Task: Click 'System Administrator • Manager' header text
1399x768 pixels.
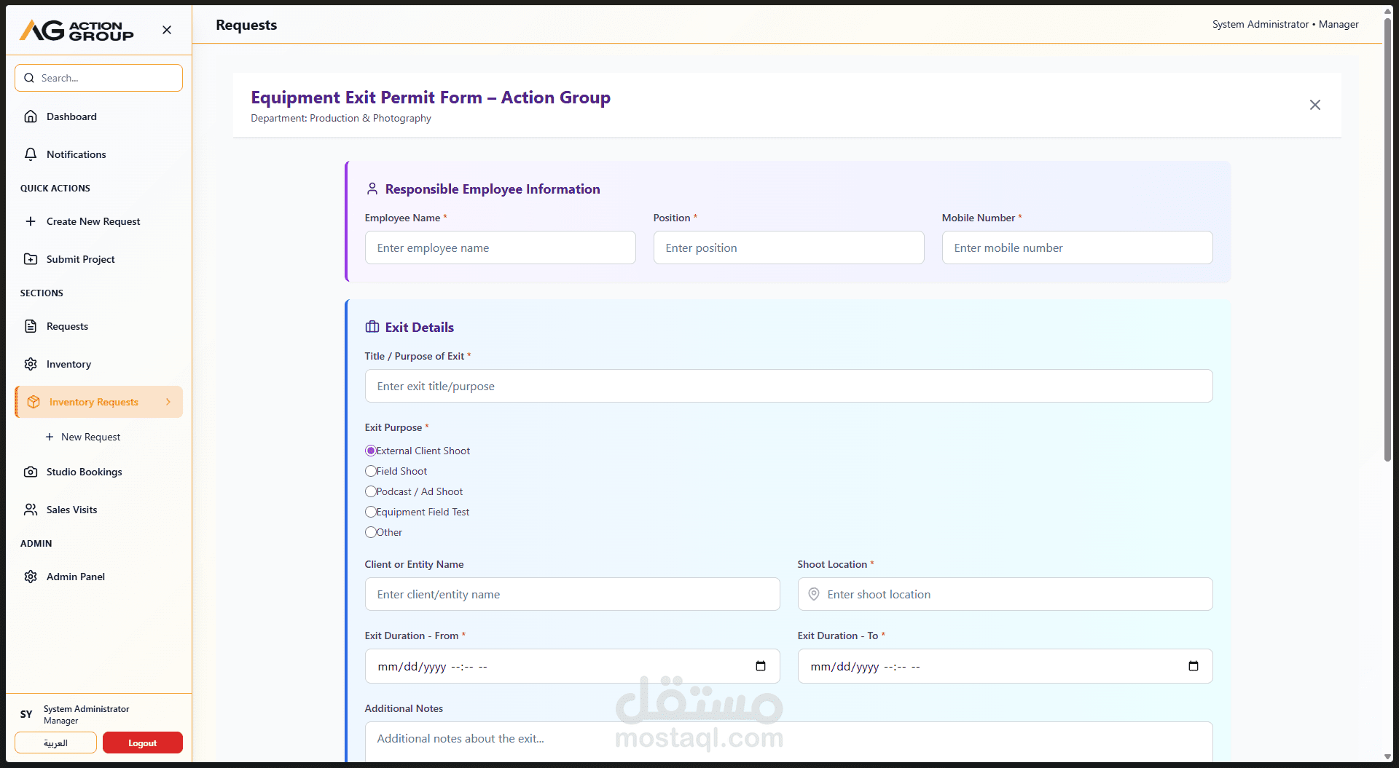Action: click(1285, 24)
